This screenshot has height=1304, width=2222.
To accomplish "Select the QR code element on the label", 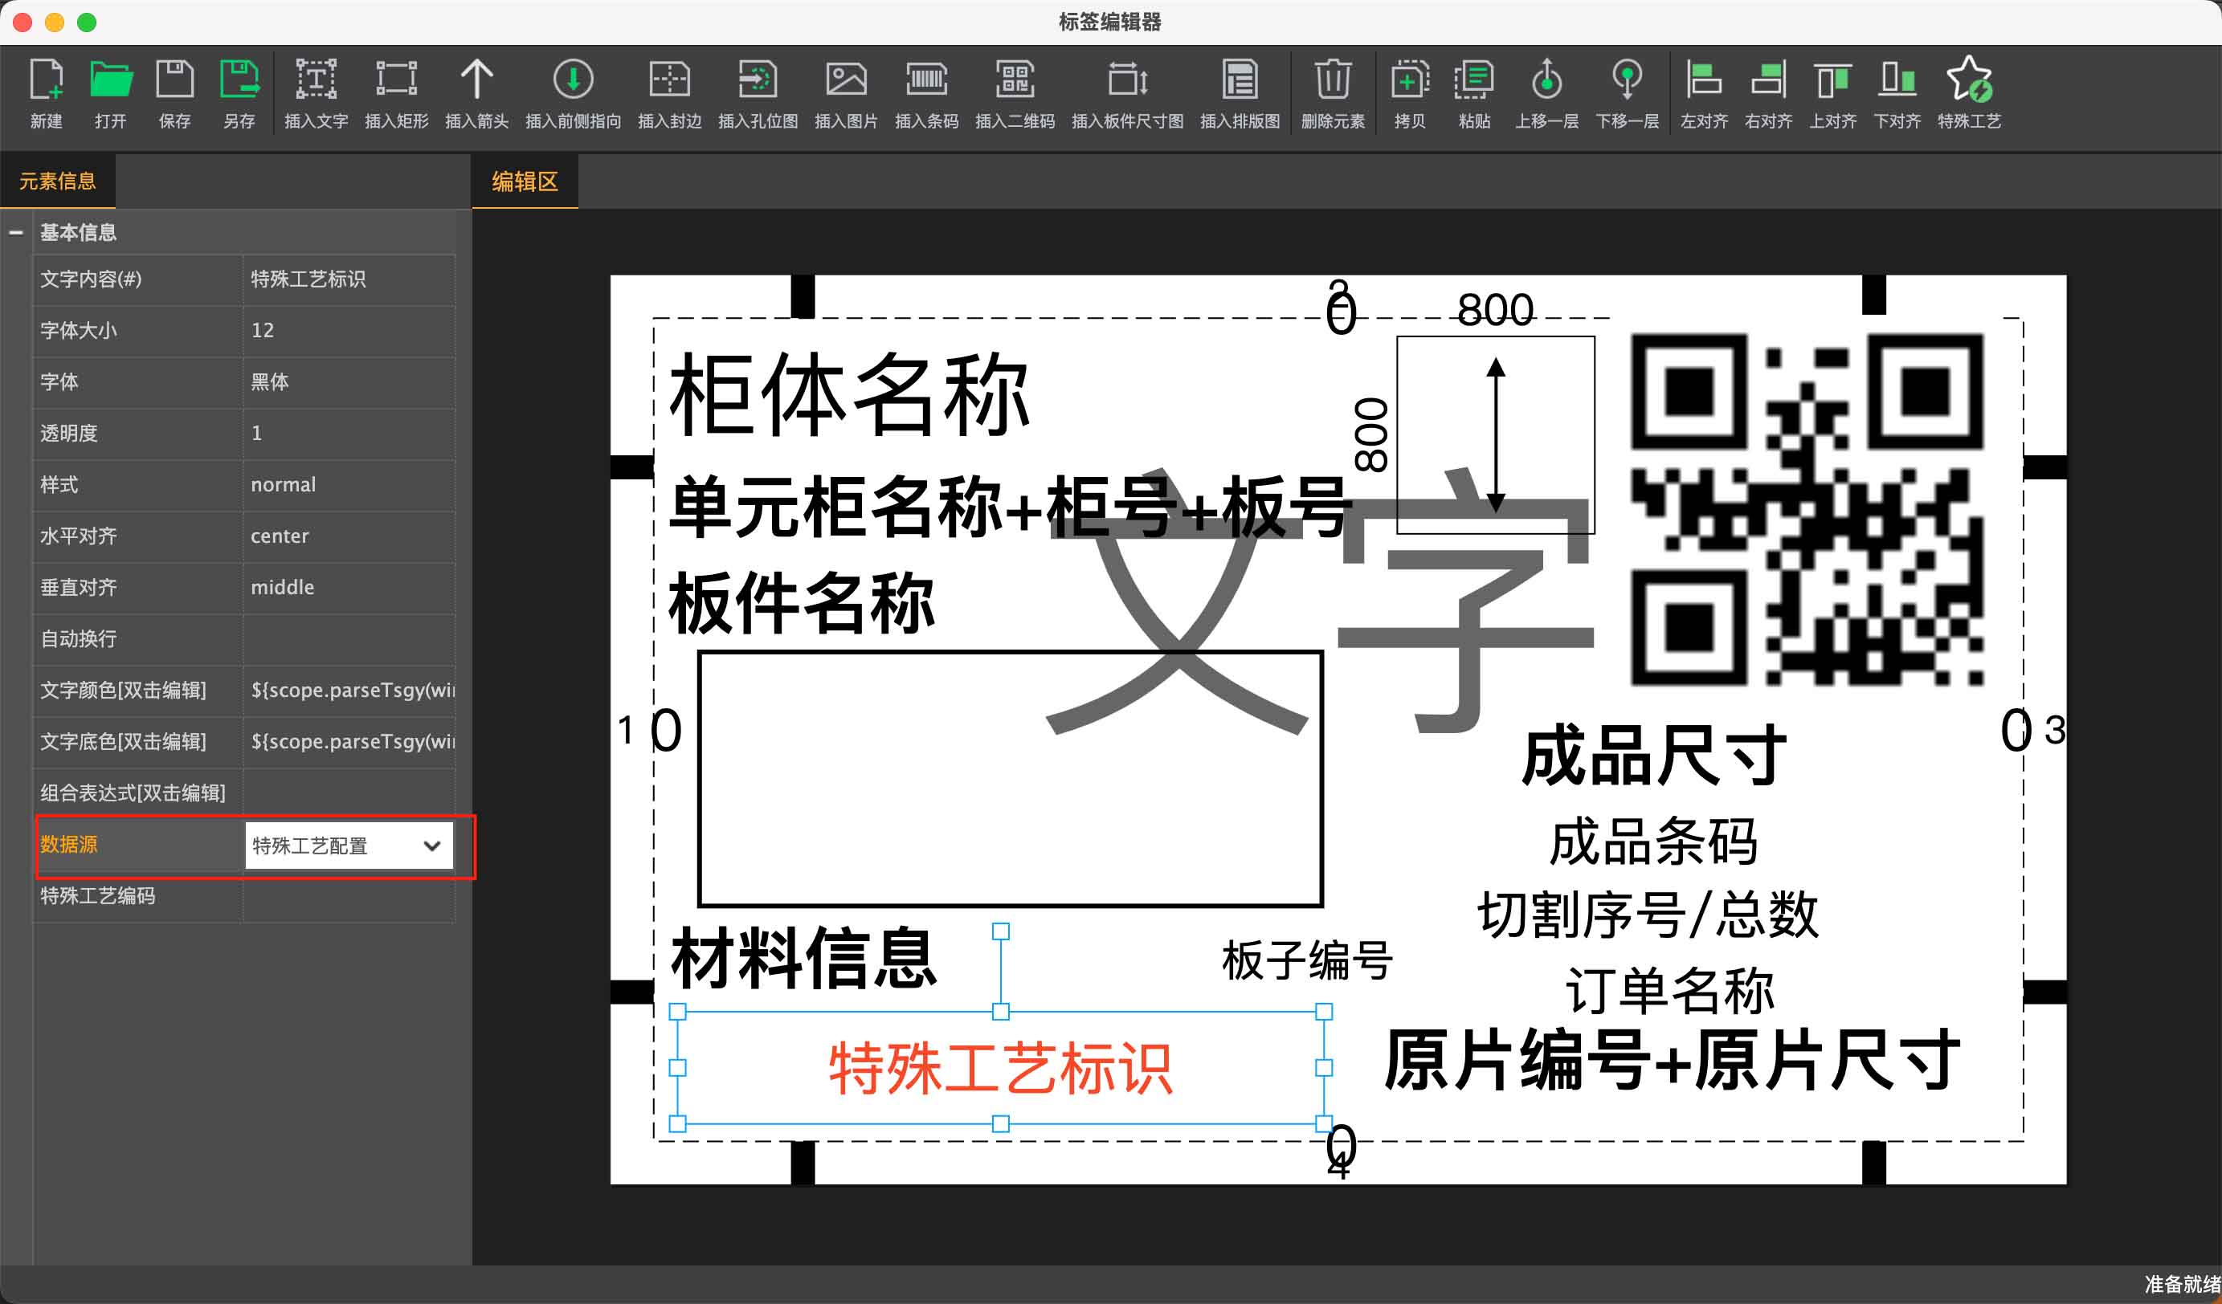I will tap(1807, 509).
